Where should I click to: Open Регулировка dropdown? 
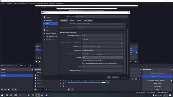click(x=102, y=50)
